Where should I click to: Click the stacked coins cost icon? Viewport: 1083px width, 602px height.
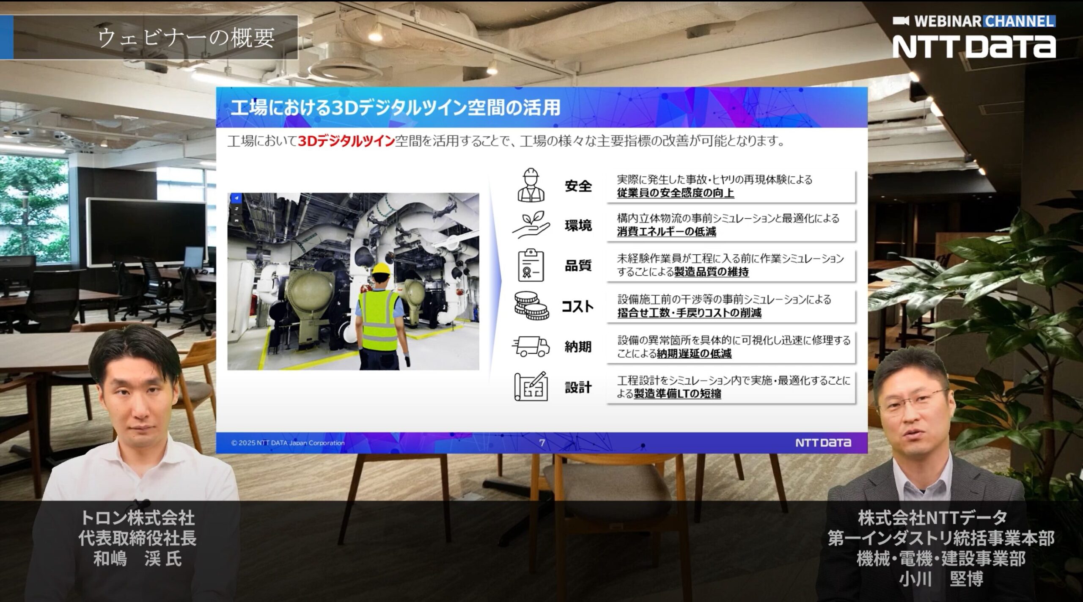tap(531, 305)
